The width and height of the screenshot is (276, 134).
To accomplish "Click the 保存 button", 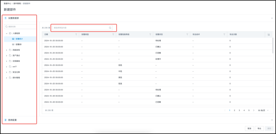I will (x=269, y=128).
